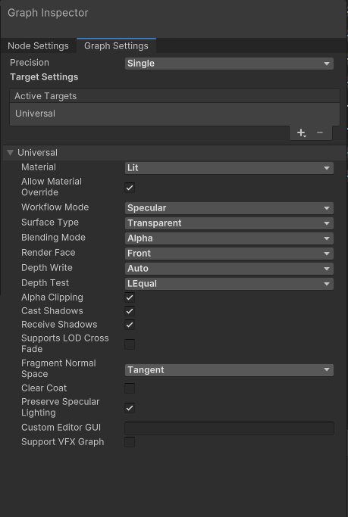The image size is (348, 517).
Task: Change Workflow Mode from Specular
Action: click(x=229, y=208)
